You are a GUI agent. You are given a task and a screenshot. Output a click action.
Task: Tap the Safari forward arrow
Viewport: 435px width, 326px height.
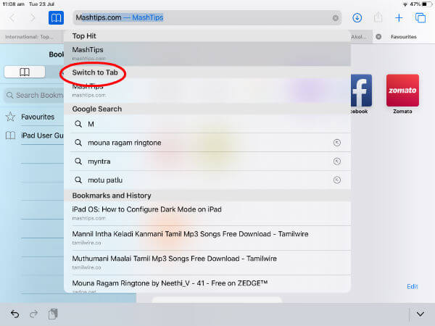click(33, 18)
